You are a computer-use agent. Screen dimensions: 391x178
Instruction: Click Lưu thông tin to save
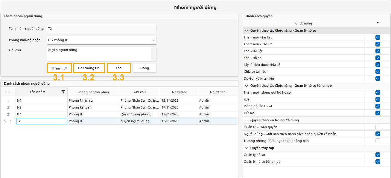89,68
